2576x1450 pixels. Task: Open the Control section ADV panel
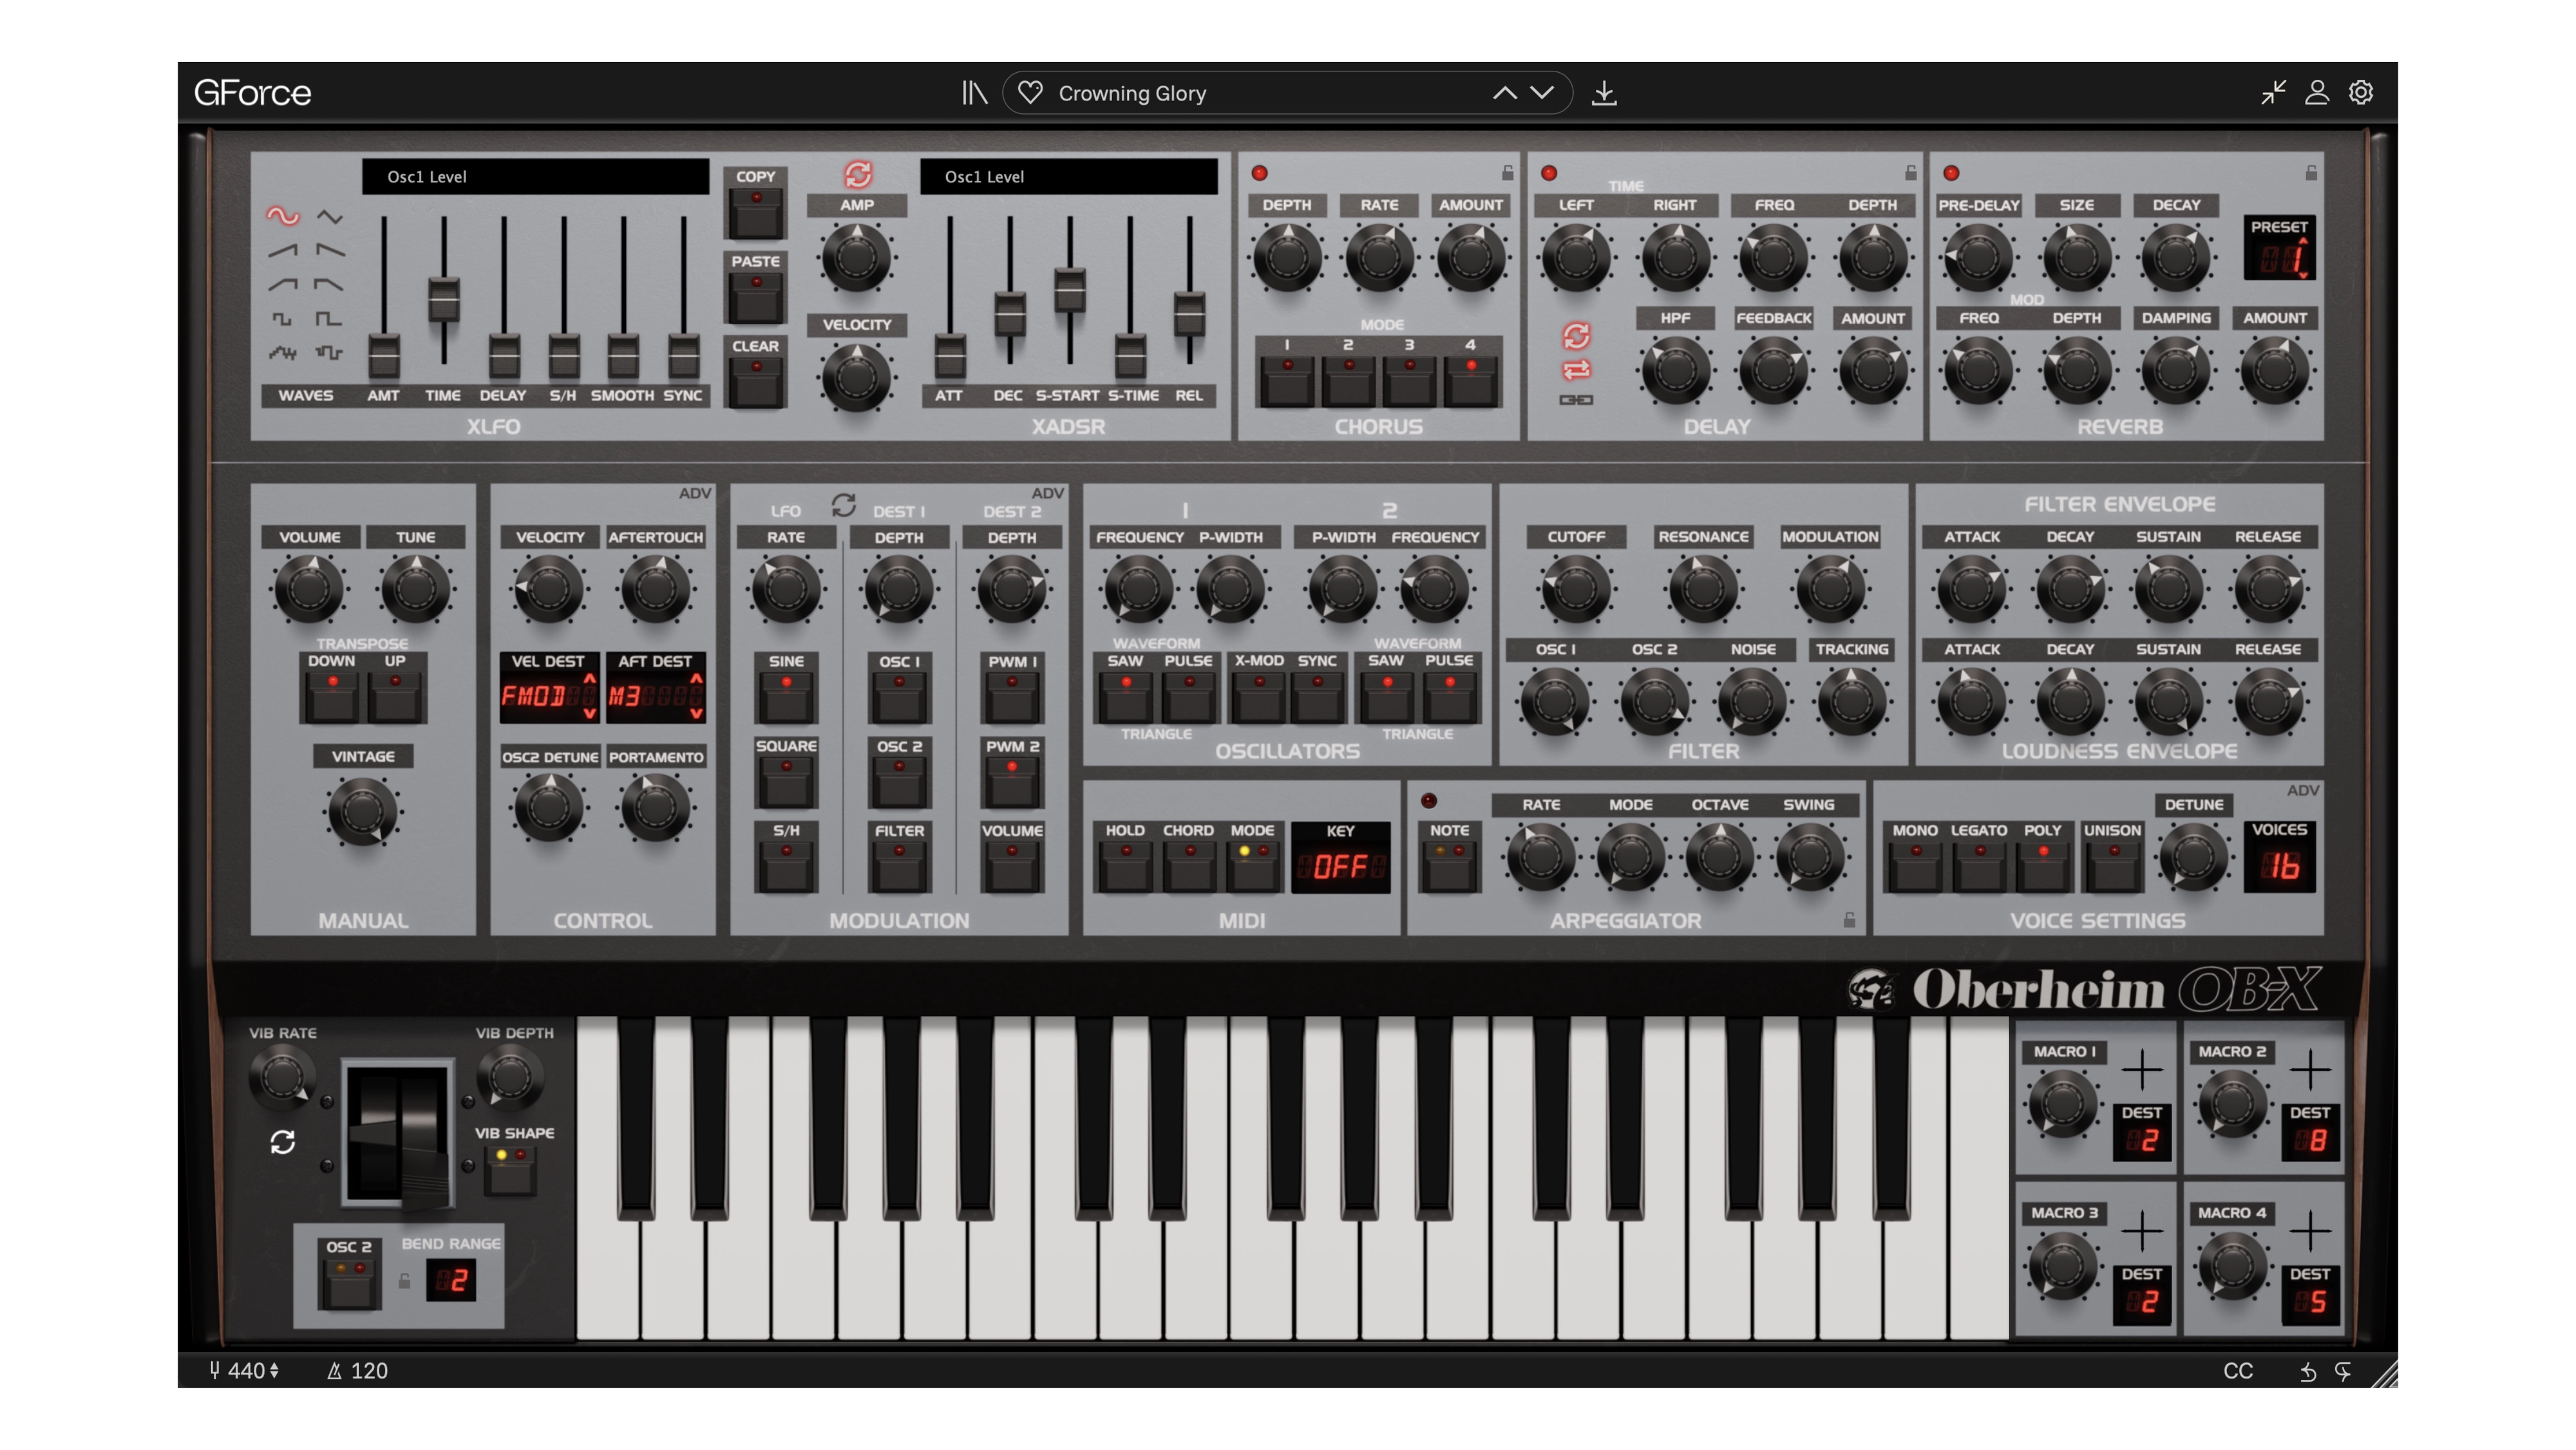tap(695, 494)
